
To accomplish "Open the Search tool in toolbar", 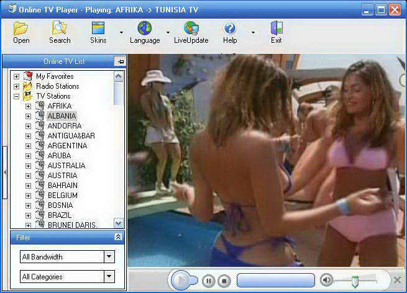I will point(60,28).
